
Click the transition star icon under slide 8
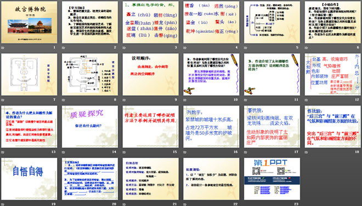coord(63,100)
